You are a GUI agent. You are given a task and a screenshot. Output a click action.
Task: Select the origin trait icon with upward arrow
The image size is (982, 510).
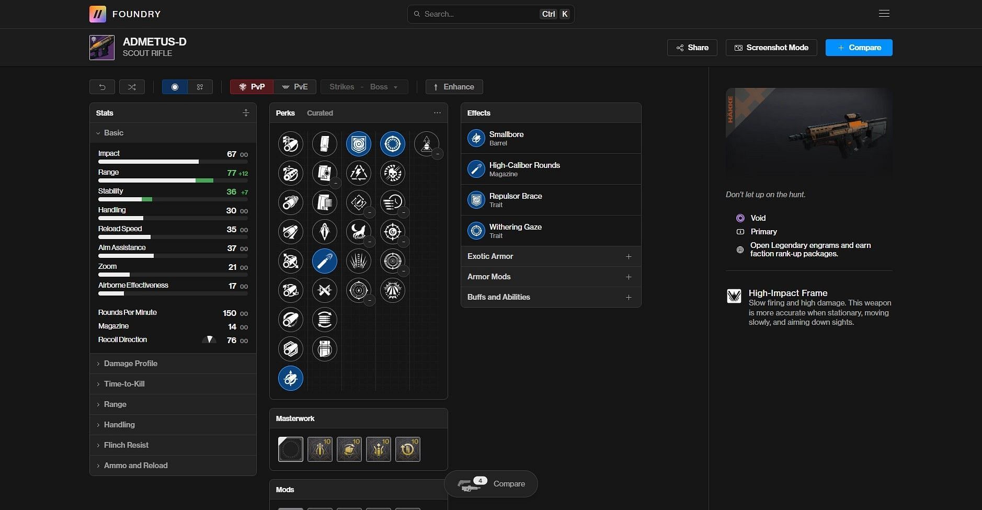pyautogui.click(x=426, y=144)
